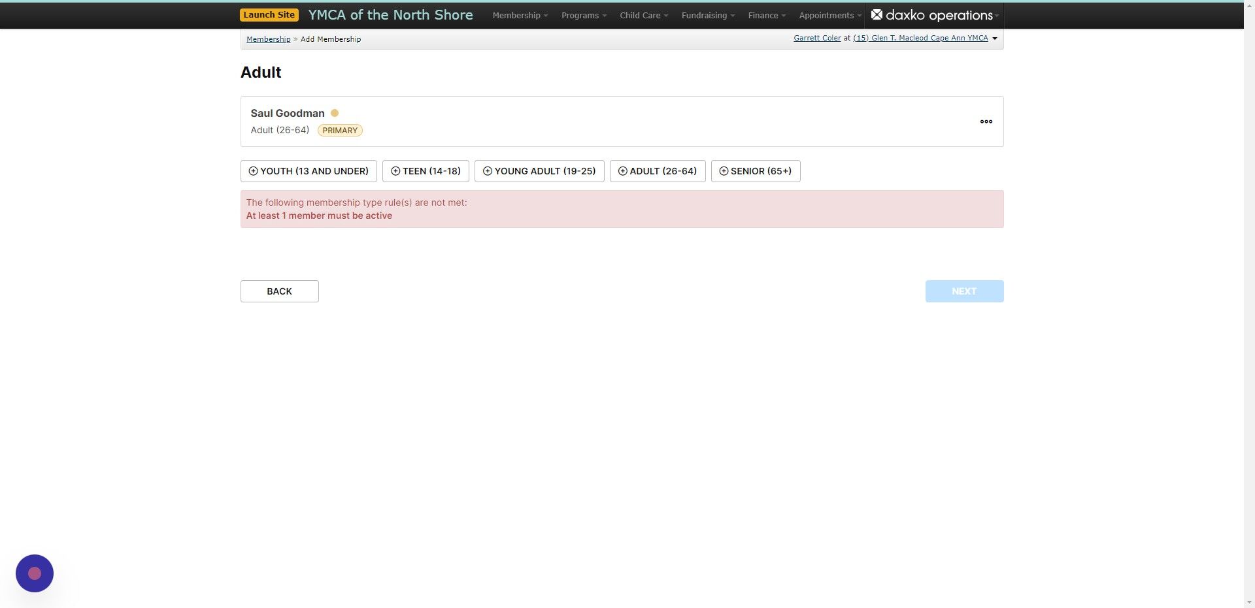Add a Young Adult (19-25) member
1255x608 pixels.
(x=539, y=171)
